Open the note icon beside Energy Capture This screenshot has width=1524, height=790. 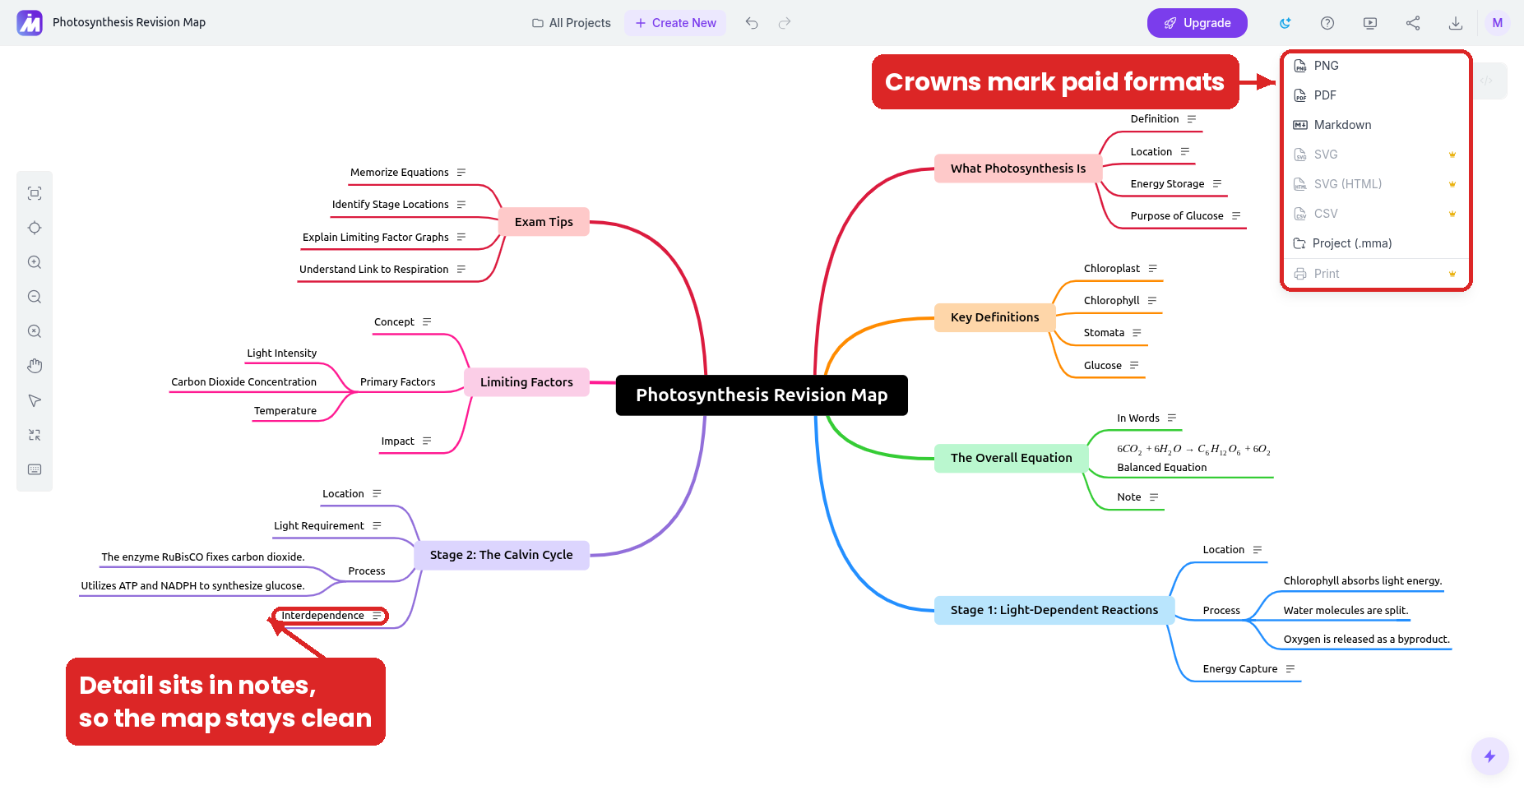point(1290,669)
